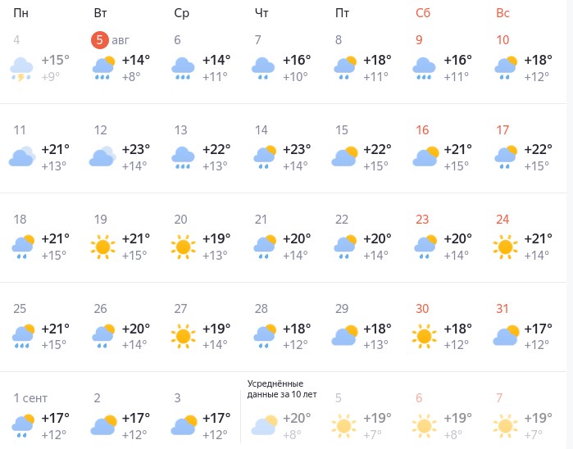
Task: Open the forecast for day 13
Action: pos(181,129)
